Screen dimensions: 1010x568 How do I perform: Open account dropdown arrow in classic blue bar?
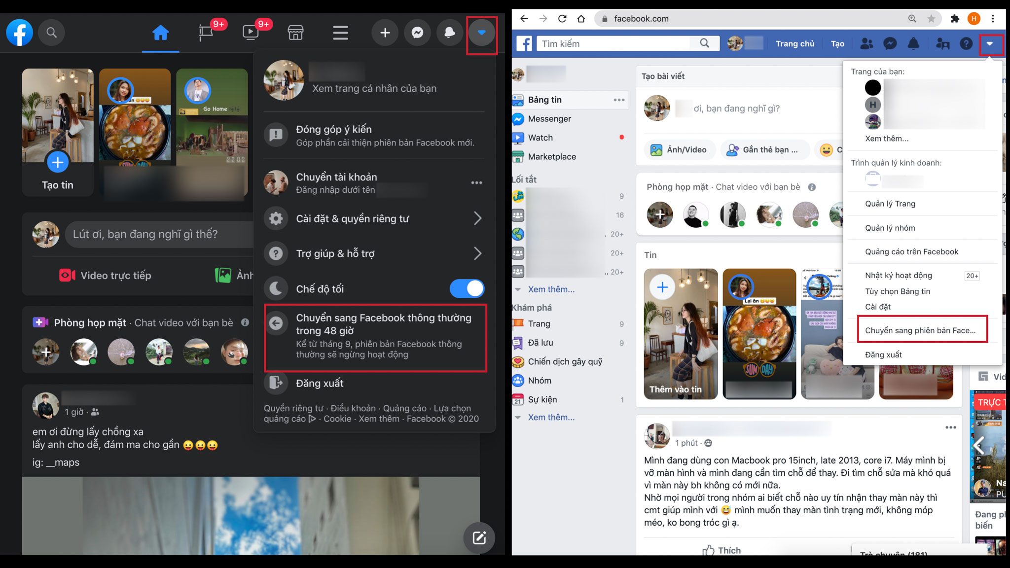(x=990, y=44)
